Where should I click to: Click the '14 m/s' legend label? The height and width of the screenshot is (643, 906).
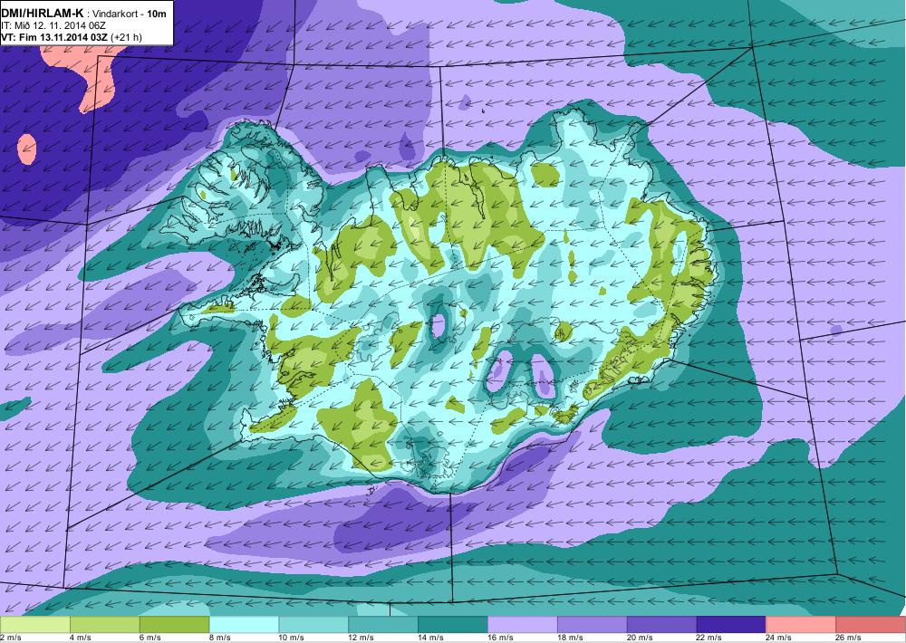[429, 638]
